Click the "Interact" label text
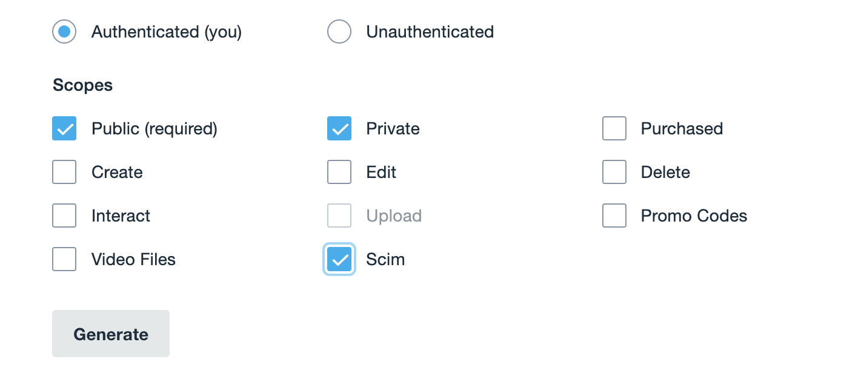The width and height of the screenshot is (841, 385). [x=121, y=216]
